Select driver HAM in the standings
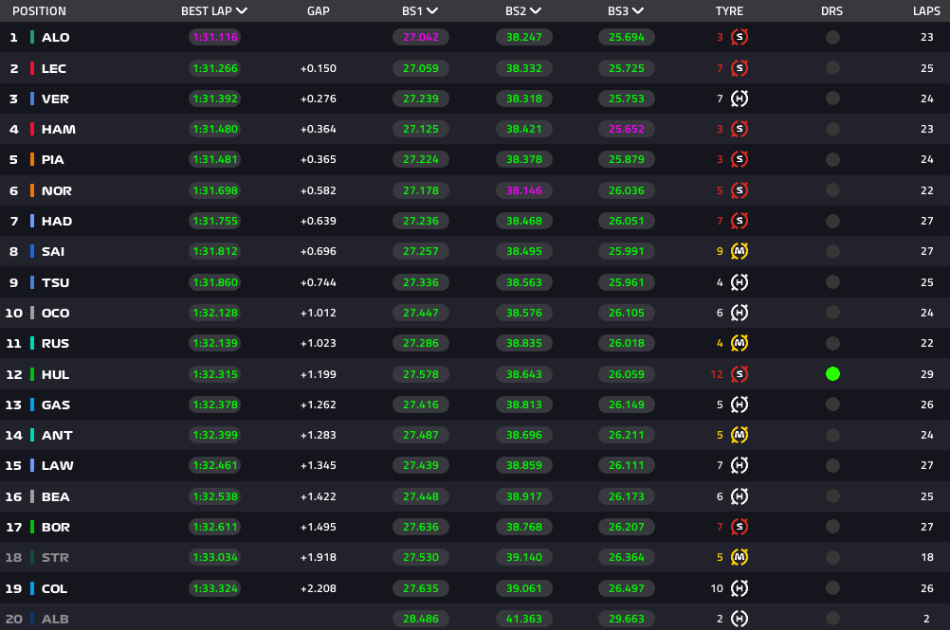This screenshot has width=950, height=630. (58, 130)
